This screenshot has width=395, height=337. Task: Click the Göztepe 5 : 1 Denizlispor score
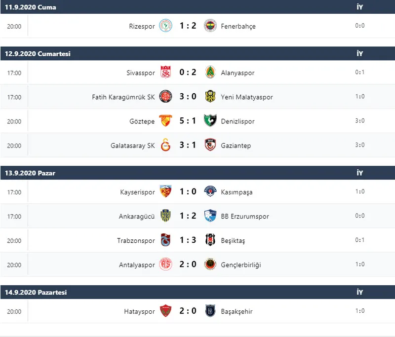coord(188,121)
